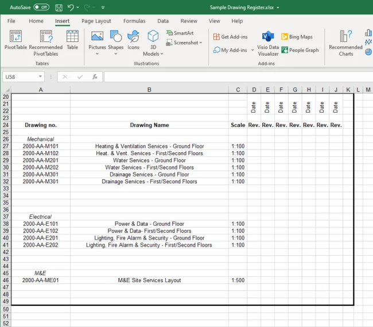The height and width of the screenshot is (327, 373).
Task: Insert a PivotTable
Action: coord(15,41)
